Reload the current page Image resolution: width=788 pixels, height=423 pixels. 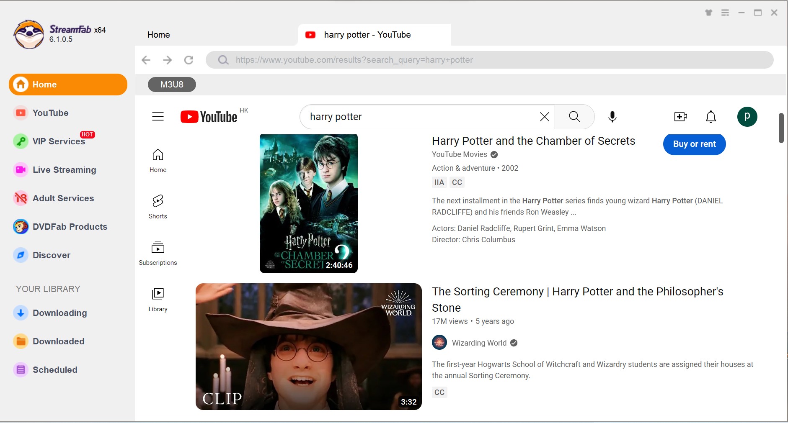[189, 60]
